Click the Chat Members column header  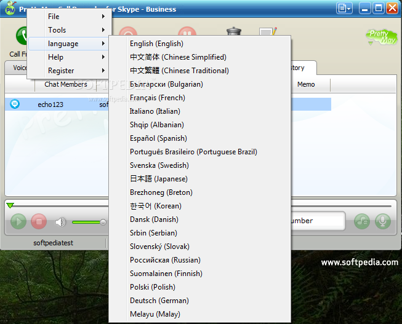66,84
